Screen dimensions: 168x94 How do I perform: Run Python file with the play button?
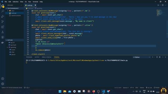(x=158, y=5)
